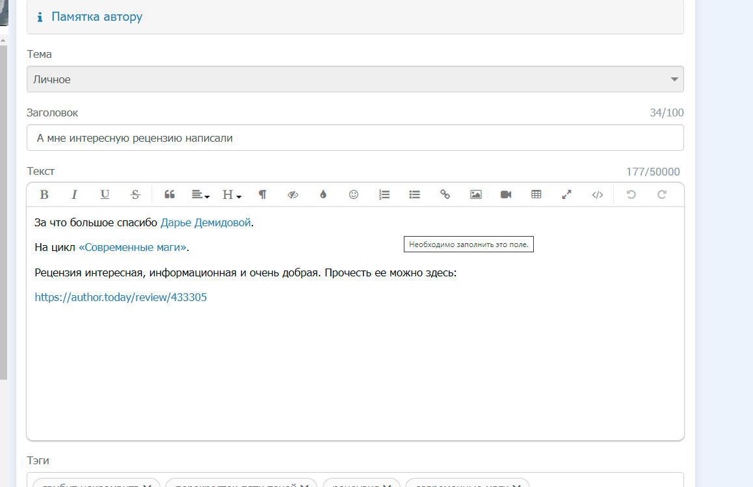Click the paragraph mark icon
Screen dimensions: 753x487
tap(263, 194)
